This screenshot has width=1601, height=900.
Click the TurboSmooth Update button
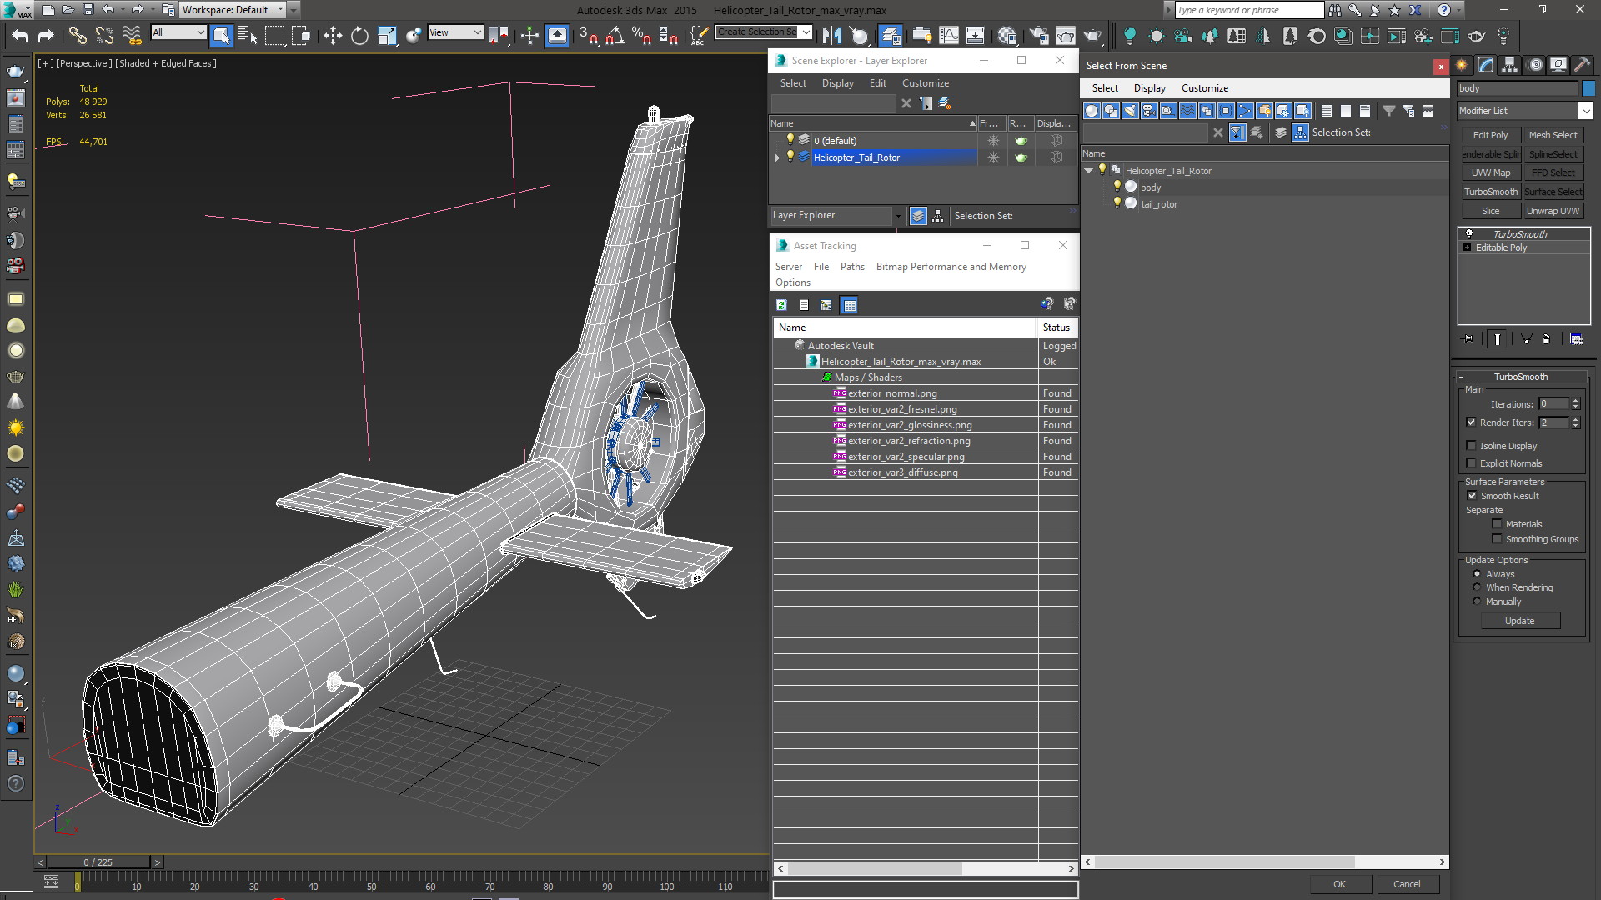tap(1519, 621)
